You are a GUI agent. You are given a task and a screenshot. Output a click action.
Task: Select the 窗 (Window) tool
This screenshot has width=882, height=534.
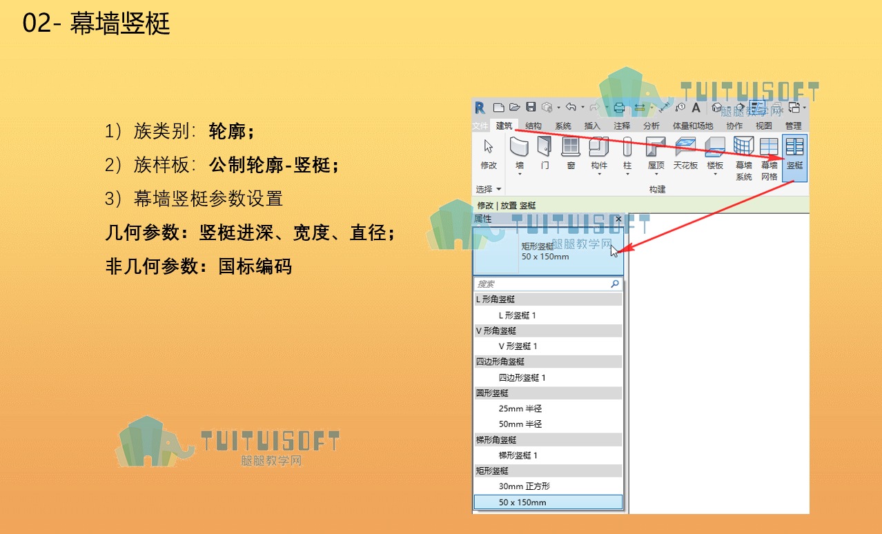coord(571,153)
